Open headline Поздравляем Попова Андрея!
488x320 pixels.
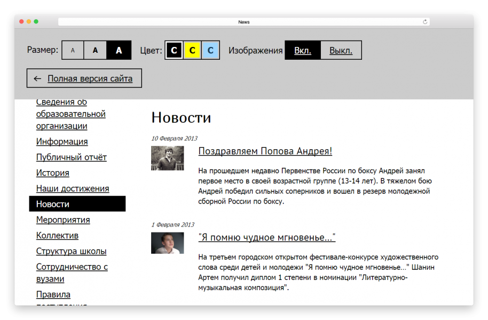pos(265,151)
